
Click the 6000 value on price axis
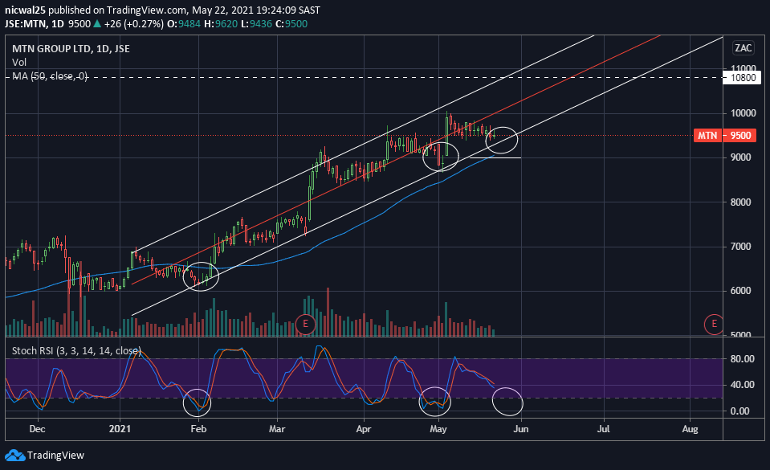coord(740,291)
